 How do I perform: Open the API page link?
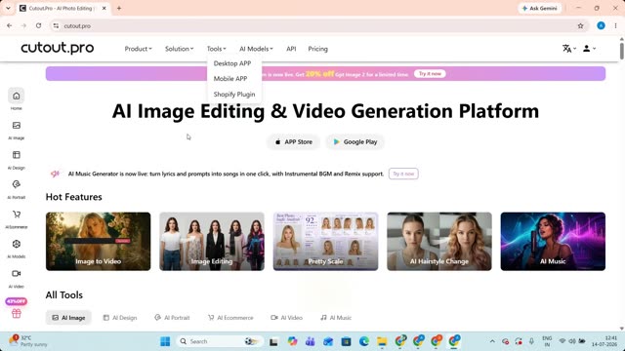coord(291,49)
